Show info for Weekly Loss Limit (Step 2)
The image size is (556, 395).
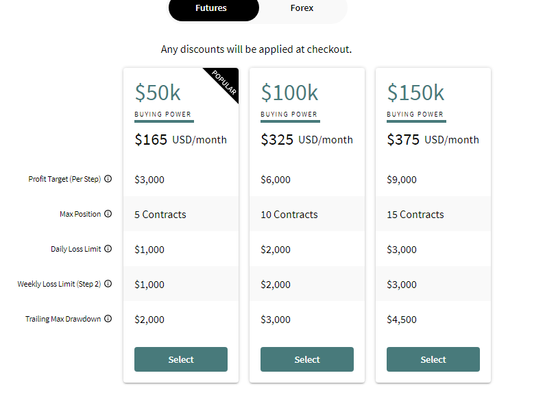click(108, 284)
